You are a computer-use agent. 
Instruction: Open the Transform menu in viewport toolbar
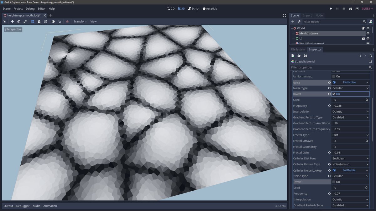81,22
